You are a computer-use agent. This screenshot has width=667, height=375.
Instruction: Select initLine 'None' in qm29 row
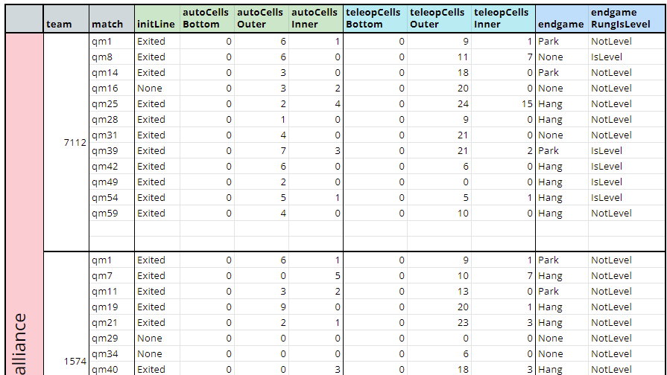[x=157, y=339]
